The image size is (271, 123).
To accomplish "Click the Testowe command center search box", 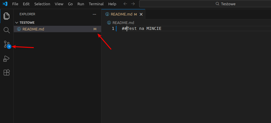I will tap(205, 4).
